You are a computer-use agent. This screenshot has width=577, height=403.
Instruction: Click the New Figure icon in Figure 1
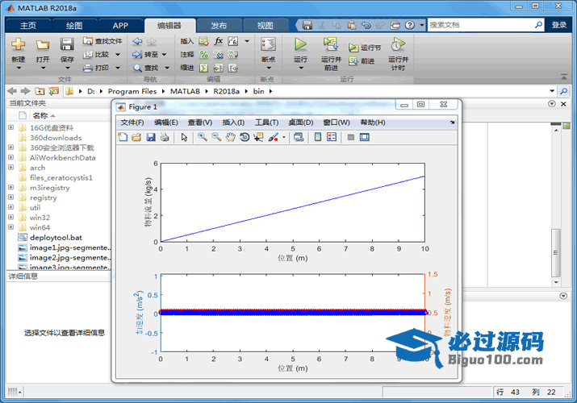(123, 137)
